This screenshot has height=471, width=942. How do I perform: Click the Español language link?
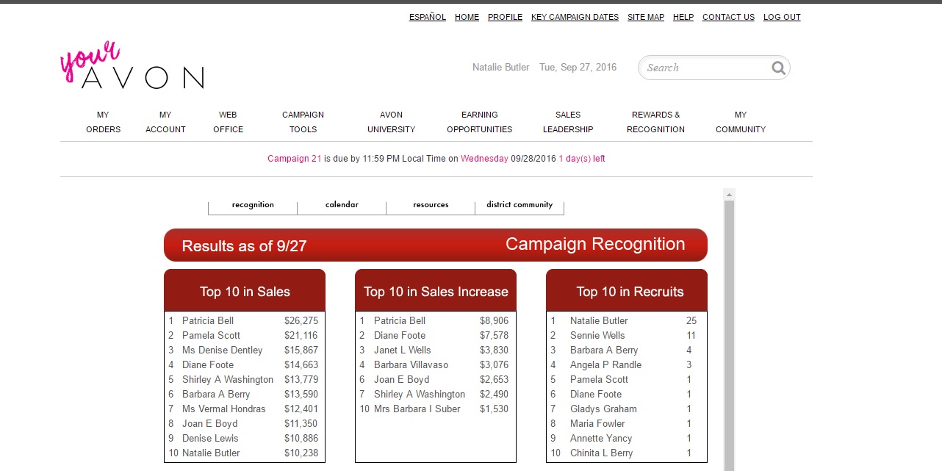427,17
